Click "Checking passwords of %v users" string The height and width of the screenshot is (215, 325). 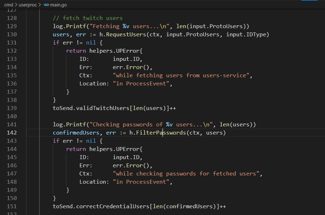coord(151,125)
